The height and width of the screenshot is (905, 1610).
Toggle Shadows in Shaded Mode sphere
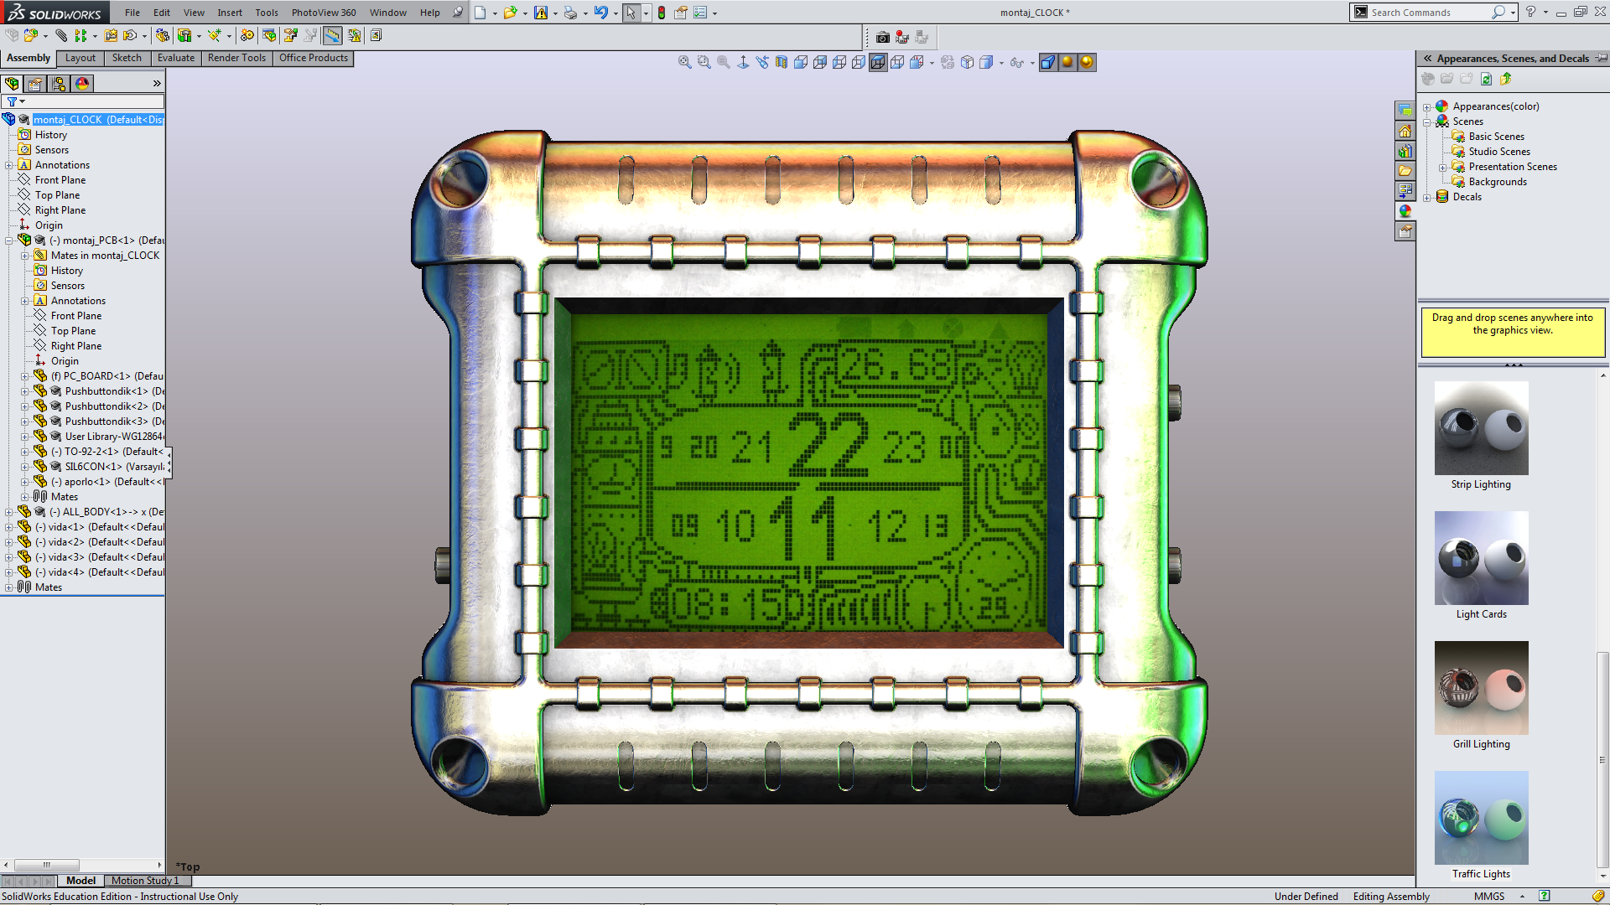tap(1067, 62)
